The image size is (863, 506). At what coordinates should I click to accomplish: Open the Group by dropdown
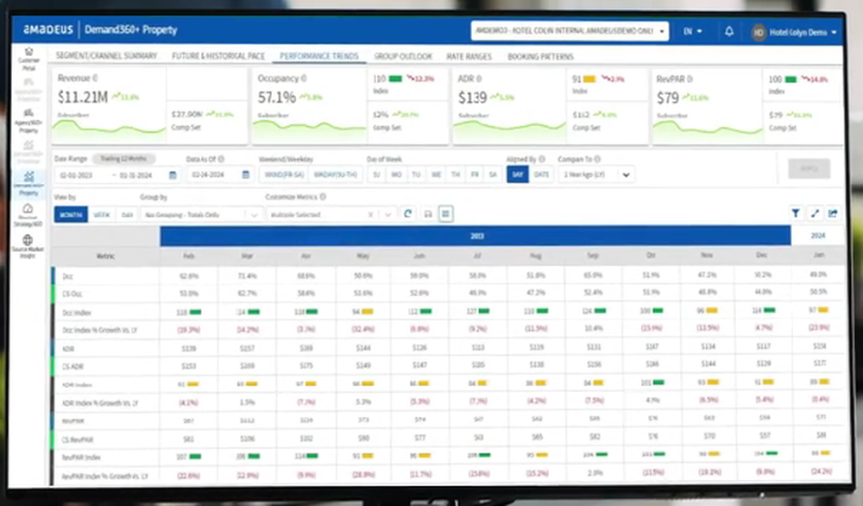tap(201, 214)
